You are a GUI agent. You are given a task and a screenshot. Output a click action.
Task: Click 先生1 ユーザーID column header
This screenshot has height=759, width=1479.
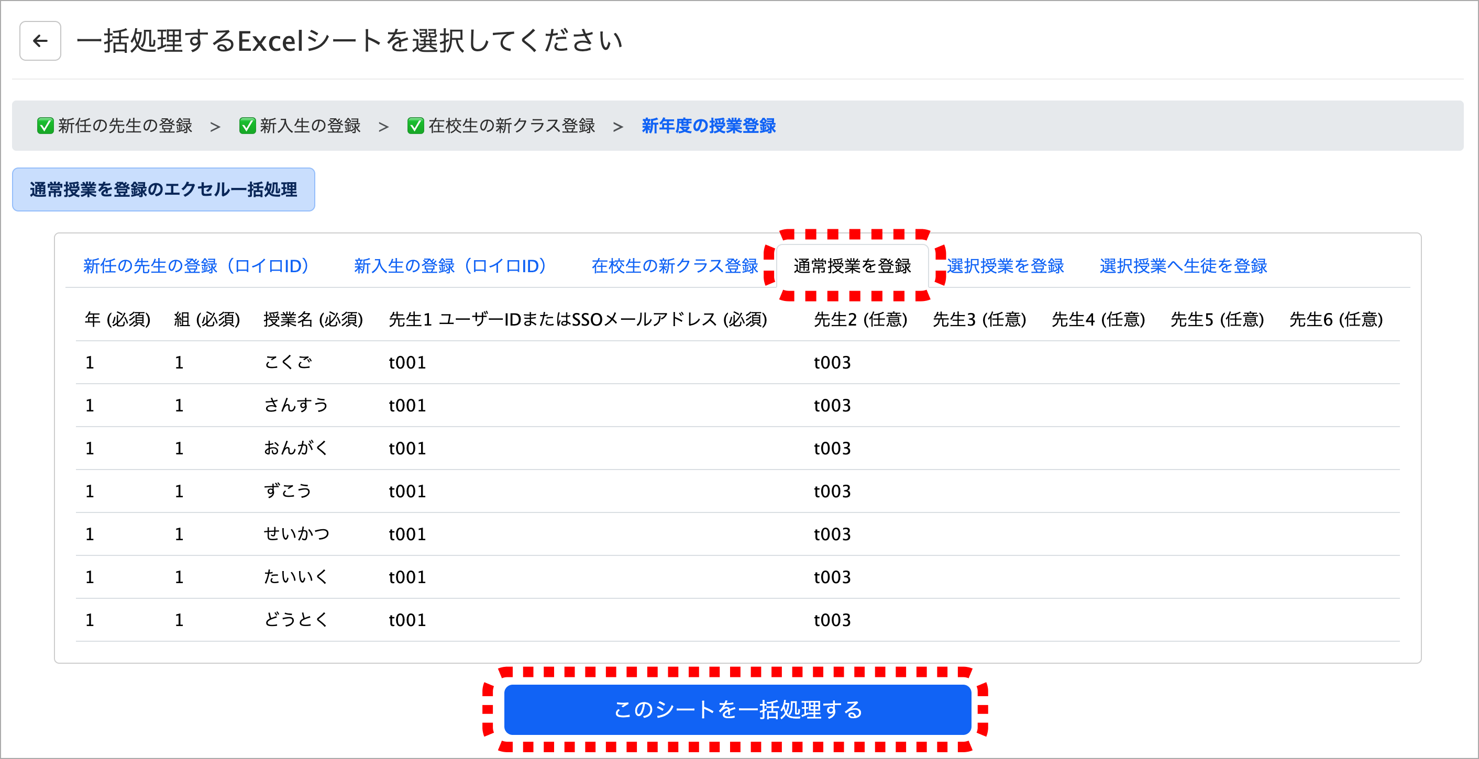pos(577,319)
